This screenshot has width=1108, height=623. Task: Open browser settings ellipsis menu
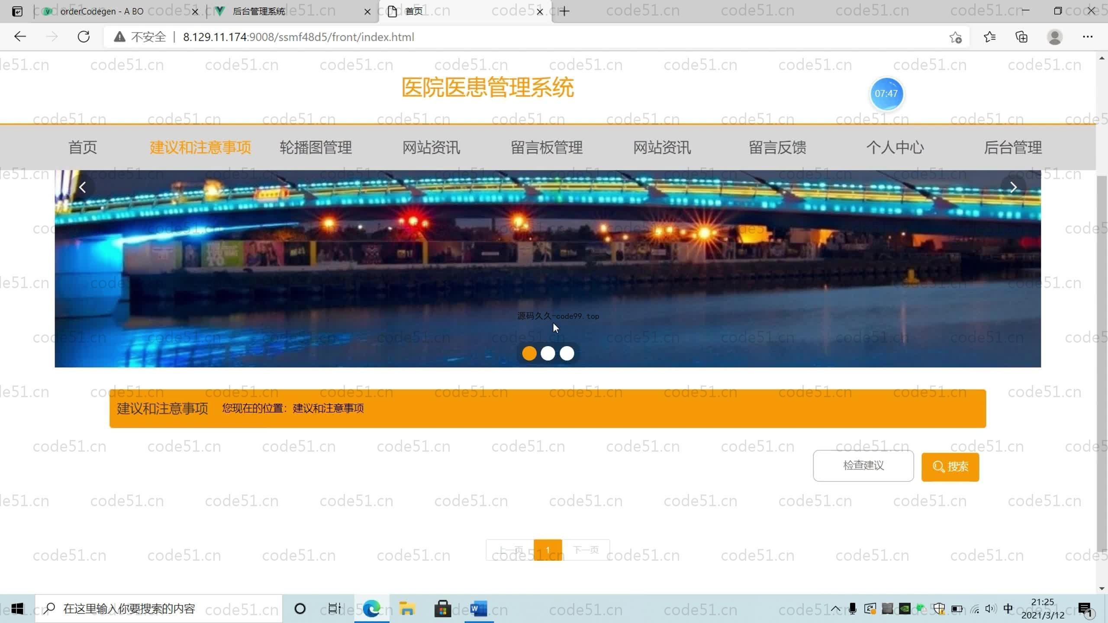(x=1088, y=37)
